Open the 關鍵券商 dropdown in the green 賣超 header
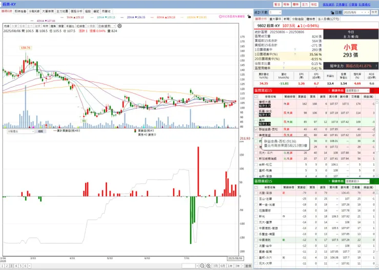 pyautogui.click(x=357, y=181)
